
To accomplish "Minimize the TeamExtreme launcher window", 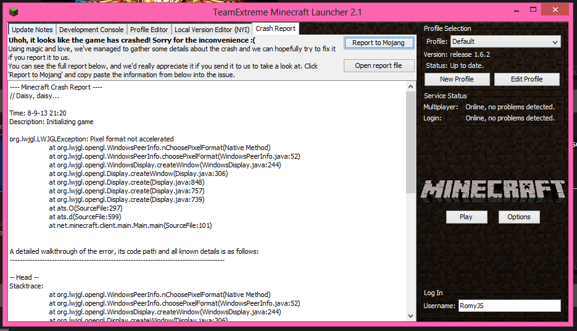I will pos(517,11).
